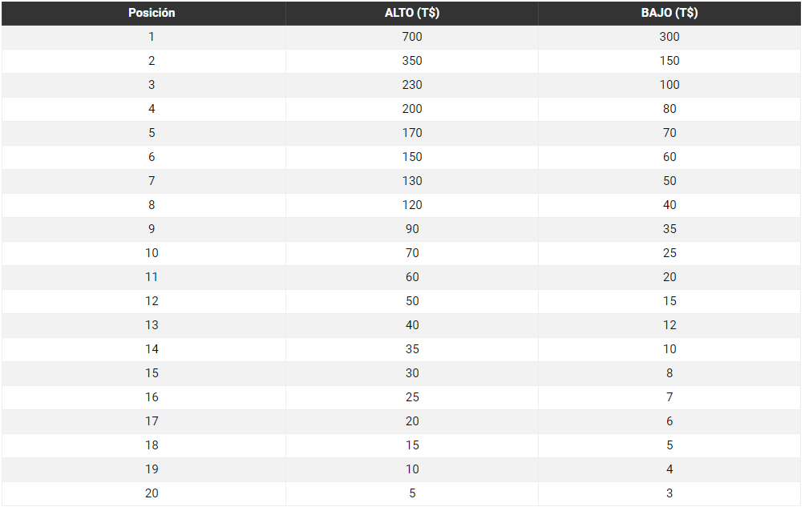Select the BAJO value 300
Viewport: 805px width, 515px height.
(x=669, y=37)
